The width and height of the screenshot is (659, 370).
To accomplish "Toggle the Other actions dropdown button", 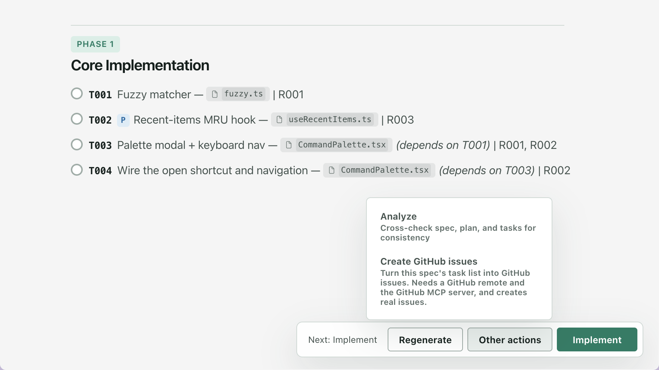I will point(510,339).
